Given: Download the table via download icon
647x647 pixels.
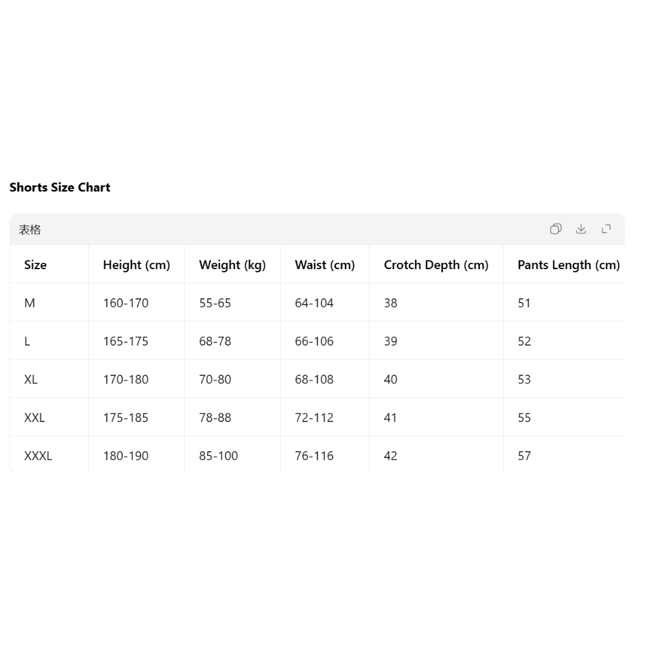Looking at the screenshot, I should (581, 229).
